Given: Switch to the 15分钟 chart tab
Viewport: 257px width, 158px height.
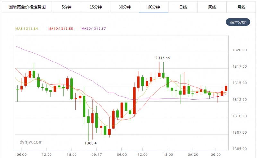Looking at the screenshot, I should click(x=95, y=7).
